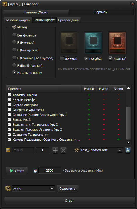Click the list scroll down arrow
Image resolution: width=137 pixels, height=209 pixels.
point(129,142)
